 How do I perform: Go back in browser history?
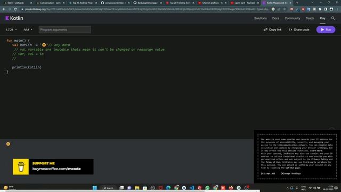4,9
